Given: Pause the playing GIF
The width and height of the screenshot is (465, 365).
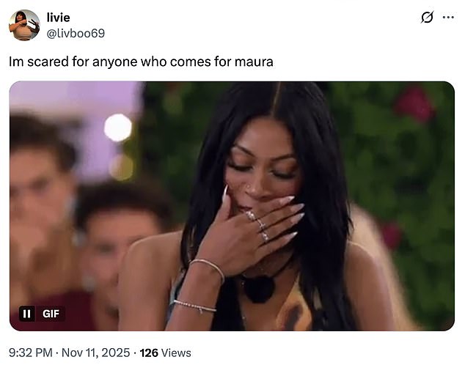Looking at the screenshot, I should (26, 314).
